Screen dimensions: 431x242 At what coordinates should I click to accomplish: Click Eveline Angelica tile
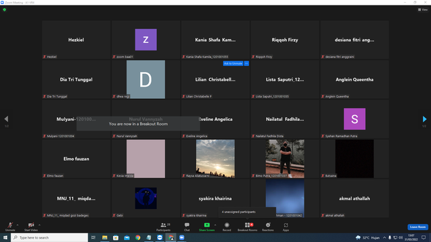pyautogui.click(x=215, y=119)
